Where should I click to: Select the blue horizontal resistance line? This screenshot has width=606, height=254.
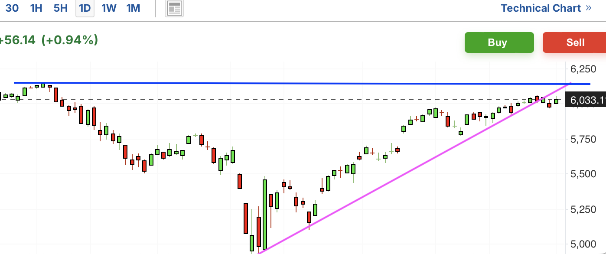303,83
